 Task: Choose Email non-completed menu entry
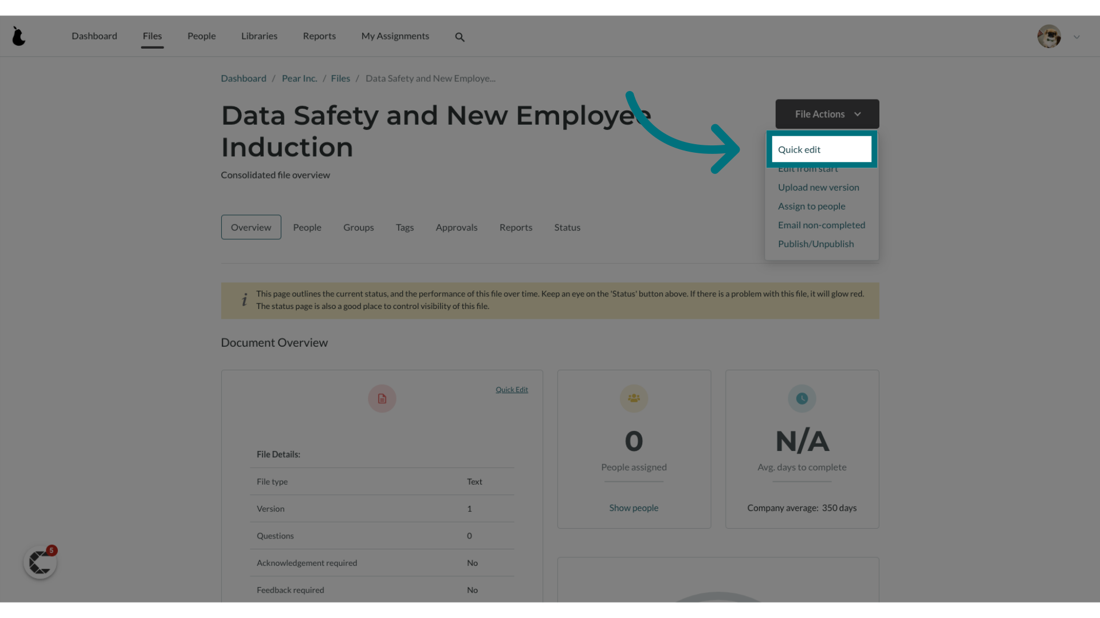(822, 225)
